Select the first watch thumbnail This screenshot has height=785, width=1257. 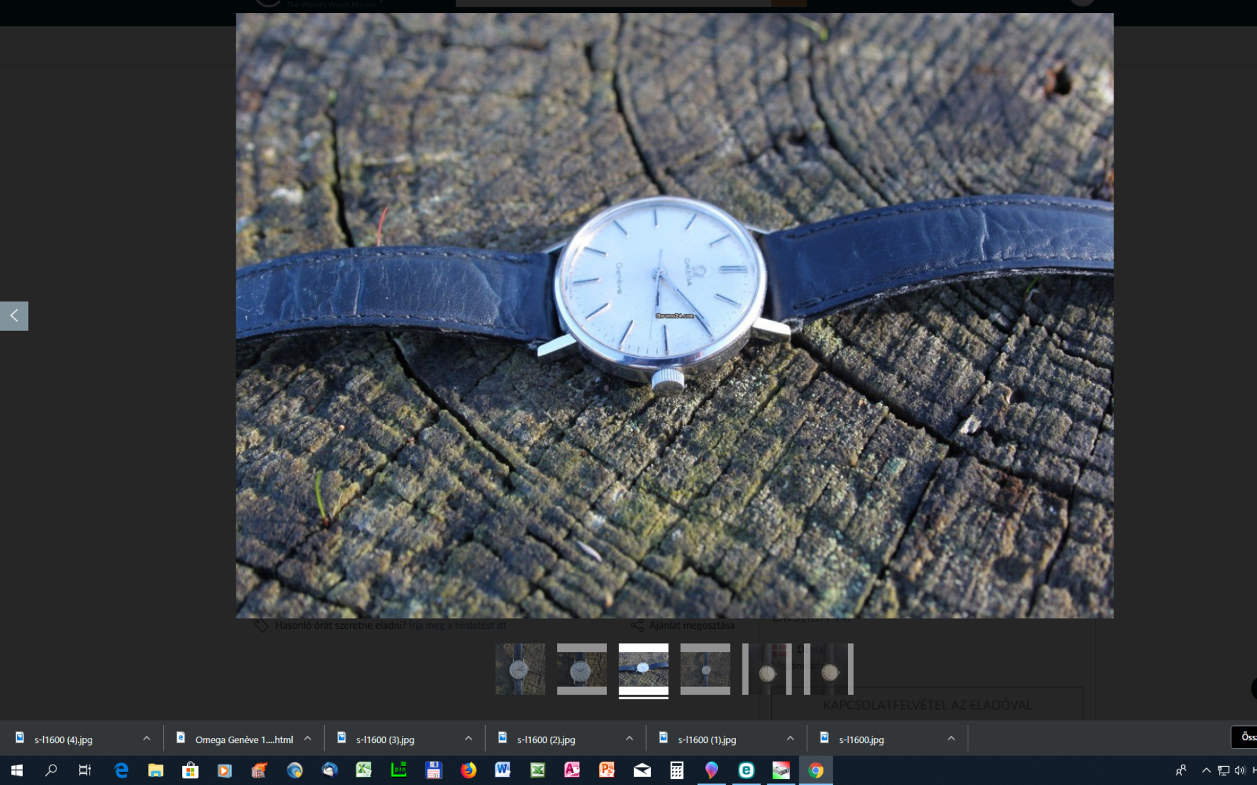[x=520, y=669]
